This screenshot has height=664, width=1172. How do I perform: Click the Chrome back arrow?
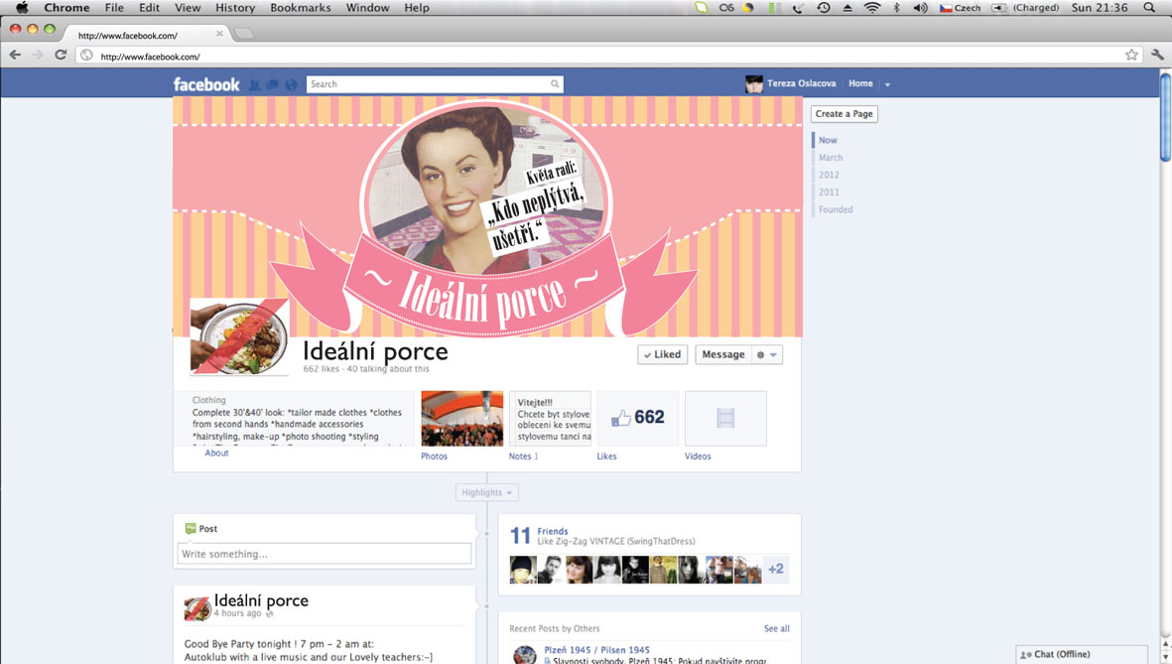(15, 55)
